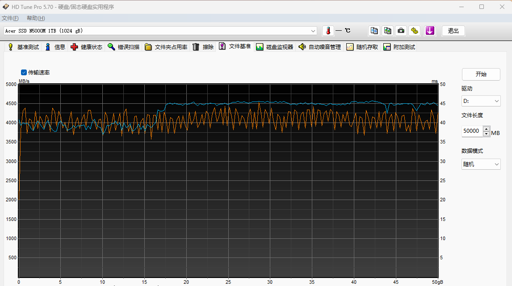Click the copy text info icon
The height and width of the screenshot is (286, 512).
pos(374,31)
